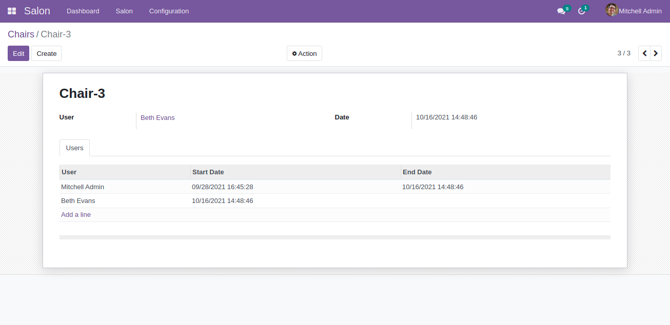
Task: Click Mitchell Admin avatar picture
Action: click(x=612, y=10)
